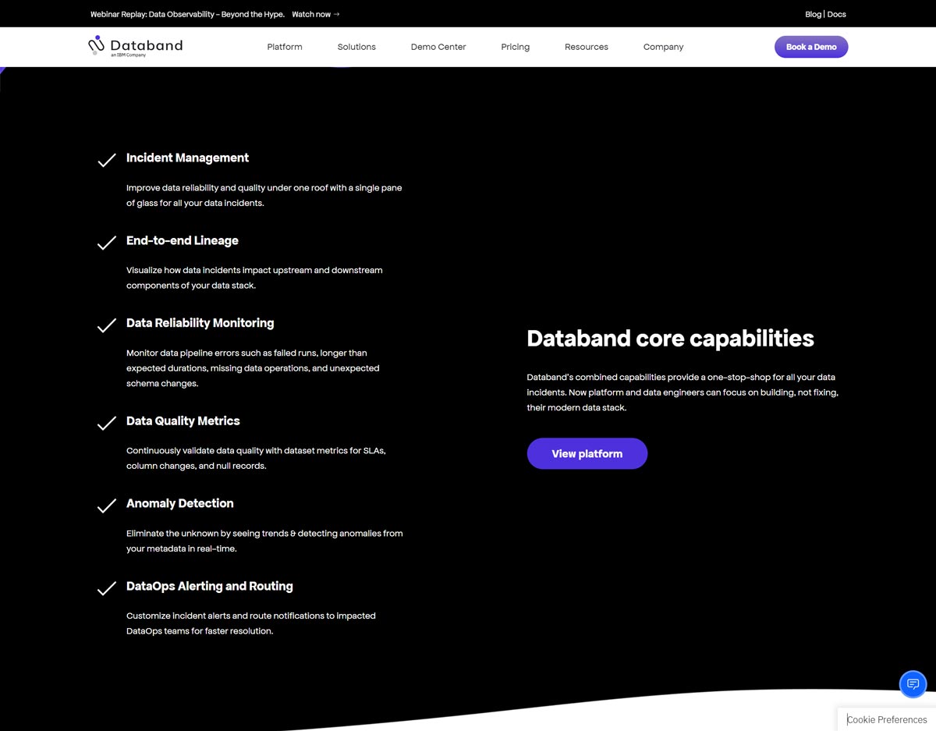Click the Webinar Replay announcement text
The width and height of the screenshot is (936, 731).
tap(187, 14)
